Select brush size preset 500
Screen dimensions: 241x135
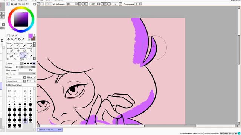[x=20, y=126]
